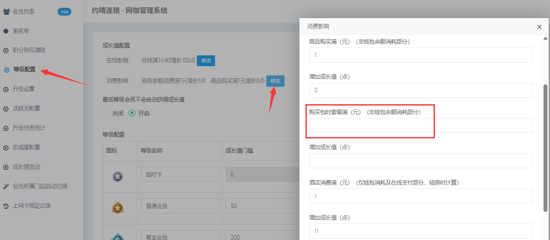Click the 普通会员 level badge icon

click(117, 208)
